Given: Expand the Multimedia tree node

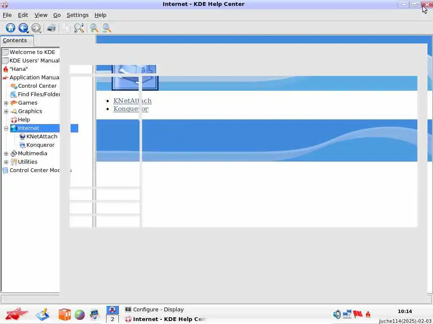Looking at the screenshot, I should pyautogui.click(x=6, y=154).
